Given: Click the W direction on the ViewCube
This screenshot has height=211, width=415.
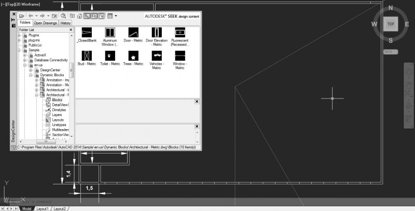Looking at the screenshot, I should [x=374, y=24].
